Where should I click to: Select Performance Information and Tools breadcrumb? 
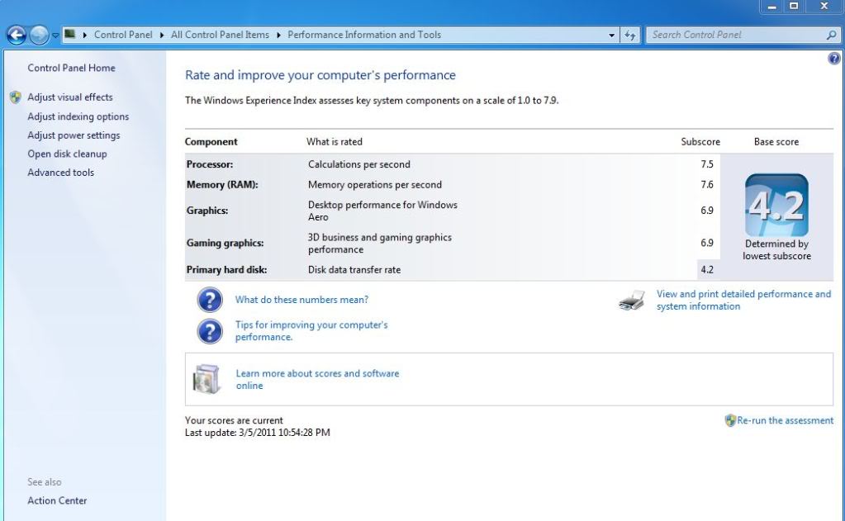click(x=364, y=35)
